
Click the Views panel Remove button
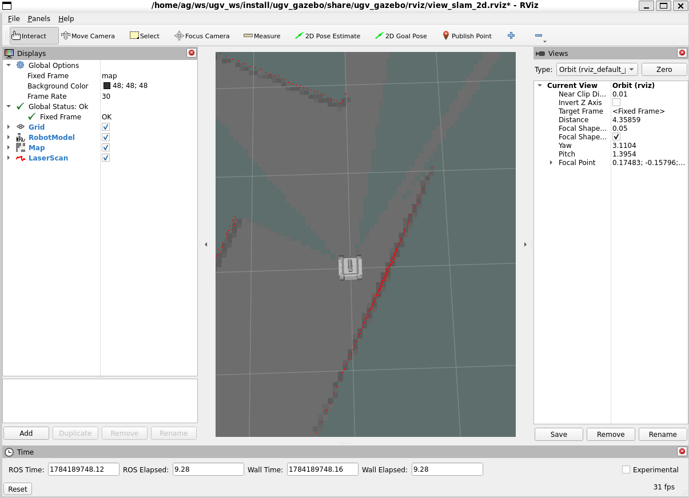[x=611, y=434]
